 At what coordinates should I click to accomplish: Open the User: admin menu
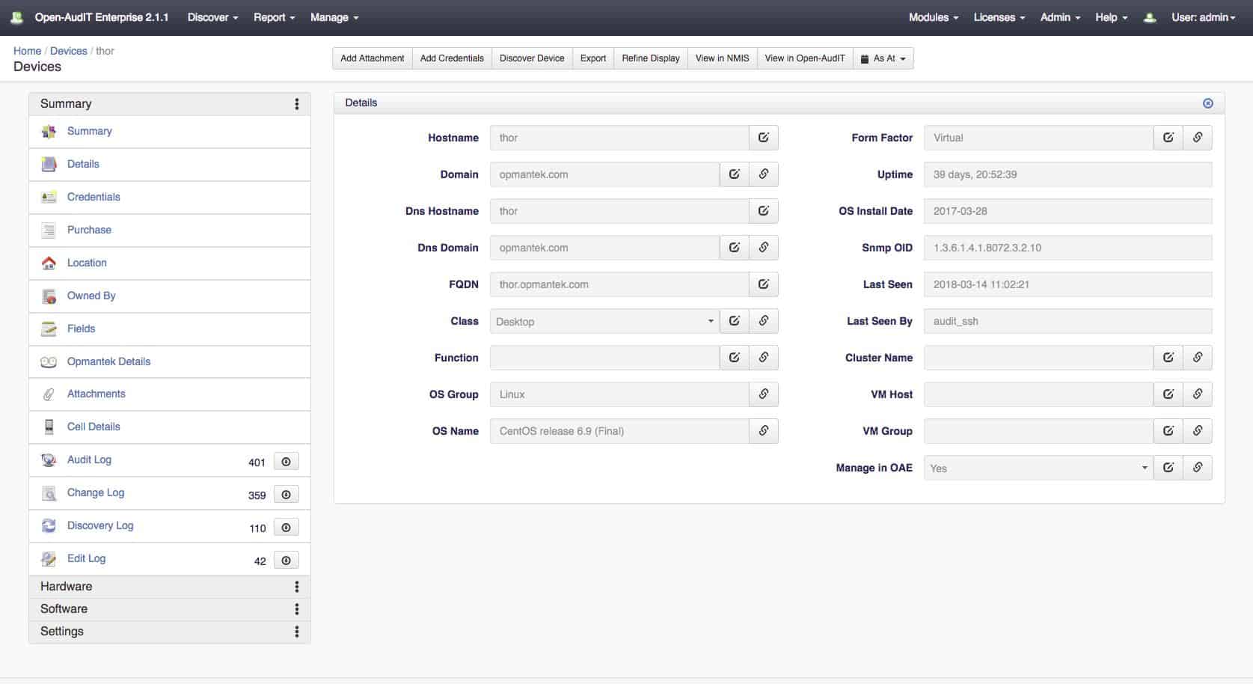[x=1203, y=17]
